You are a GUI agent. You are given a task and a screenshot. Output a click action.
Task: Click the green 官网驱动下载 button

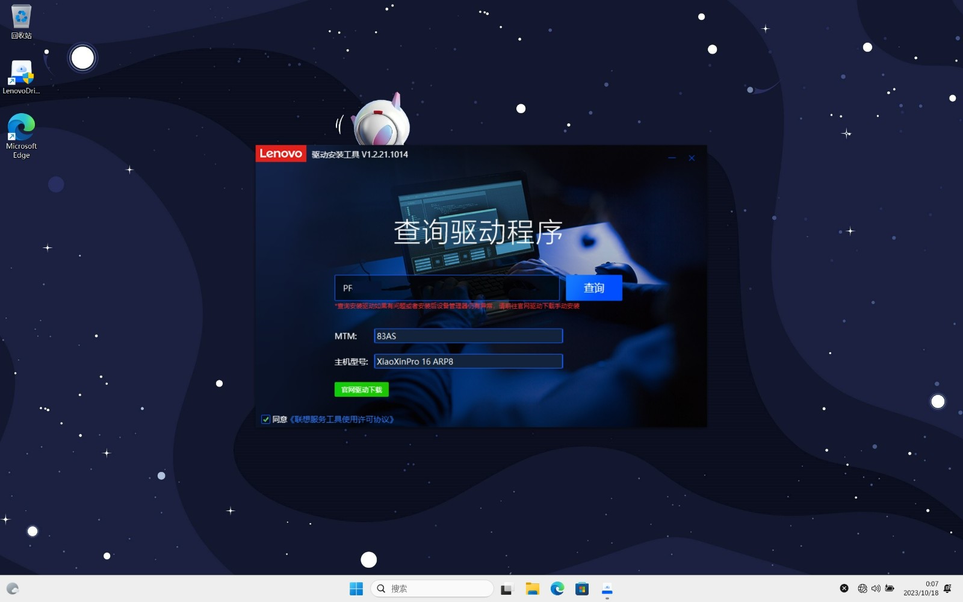coord(361,389)
